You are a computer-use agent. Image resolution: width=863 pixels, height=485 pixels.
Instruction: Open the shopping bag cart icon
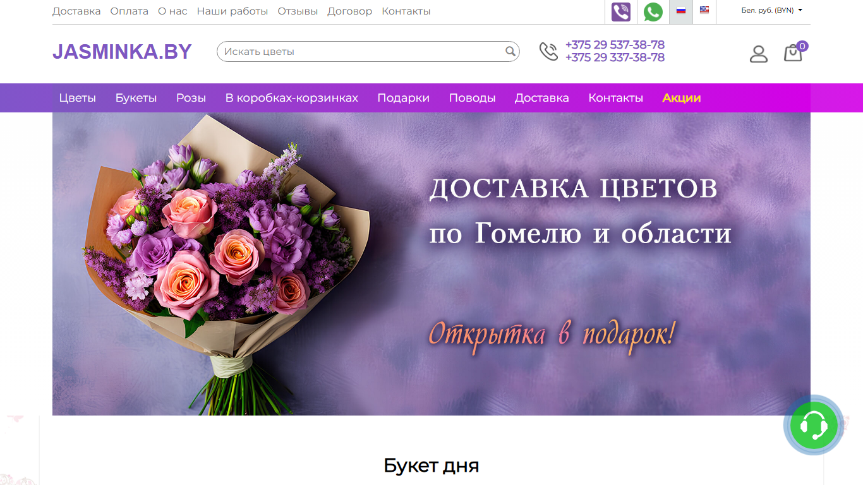pyautogui.click(x=794, y=52)
